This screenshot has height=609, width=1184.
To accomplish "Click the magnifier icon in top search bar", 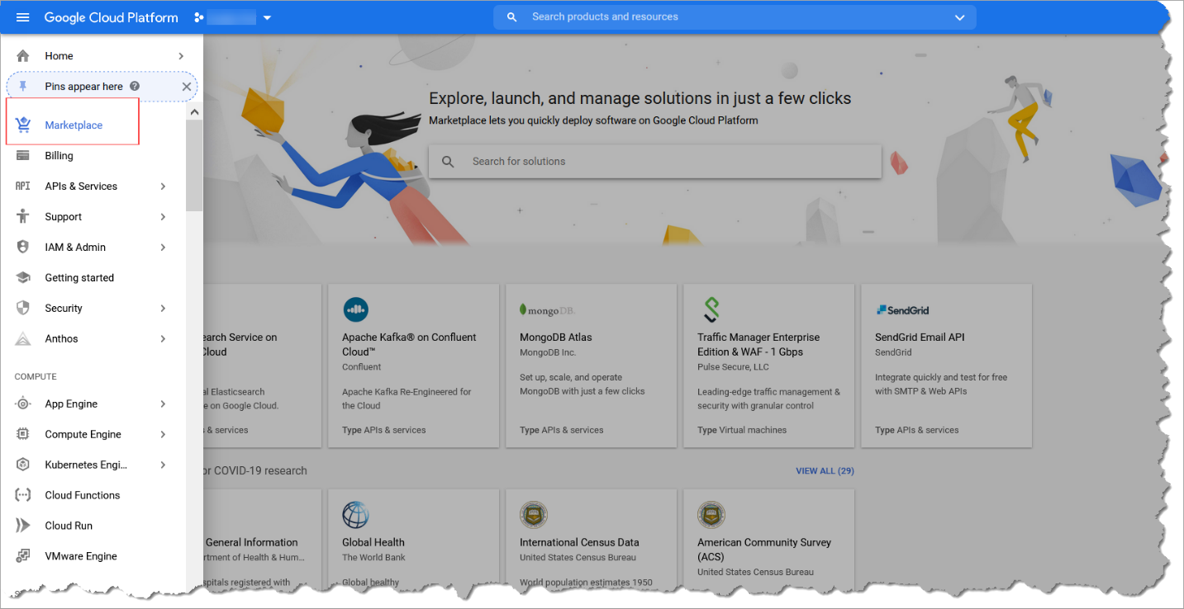I will (512, 17).
